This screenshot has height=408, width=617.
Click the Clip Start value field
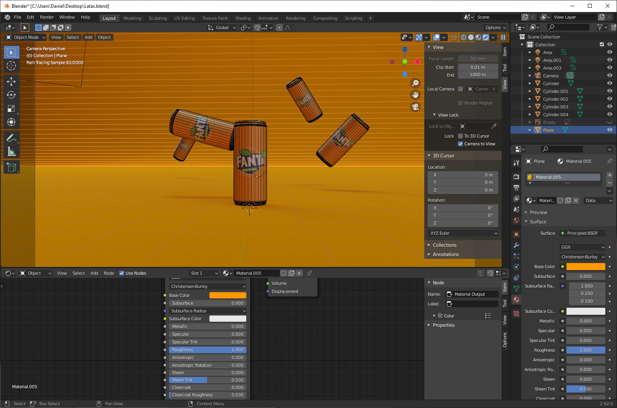coord(478,67)
